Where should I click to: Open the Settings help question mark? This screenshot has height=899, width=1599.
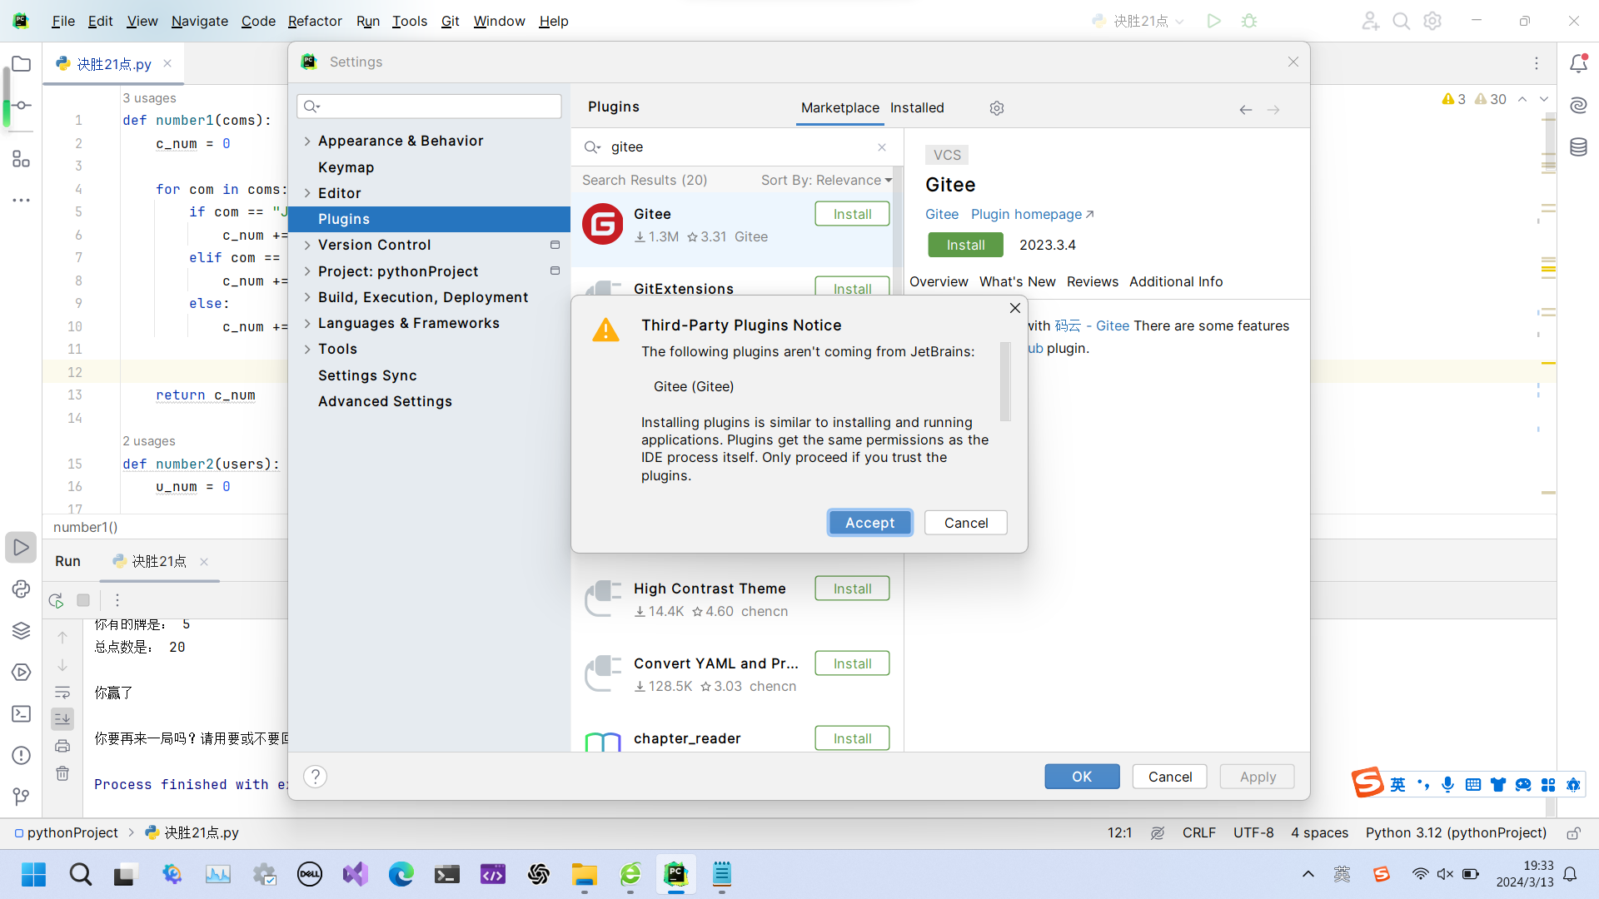[315, 777]
